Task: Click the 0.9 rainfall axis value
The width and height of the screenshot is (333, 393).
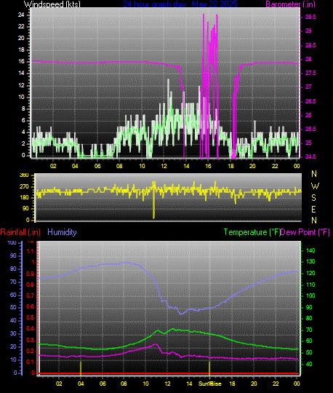Action: (31, 274)
